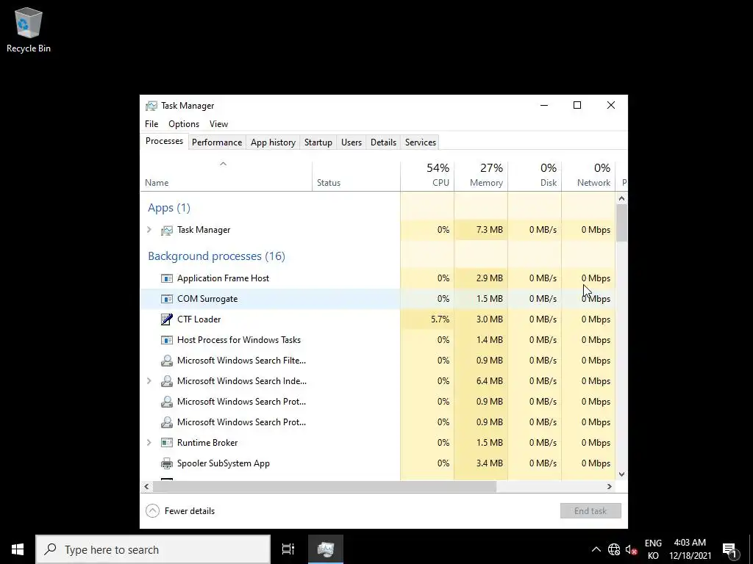Click the CTF Loader pen icon
Viewport: 753px width, 564px height.
167,319
